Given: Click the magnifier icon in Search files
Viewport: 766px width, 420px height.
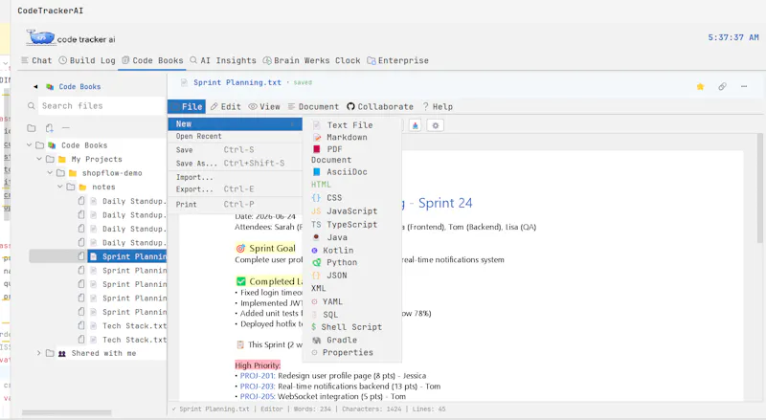Looking at the screenshot, I should 32,105.
